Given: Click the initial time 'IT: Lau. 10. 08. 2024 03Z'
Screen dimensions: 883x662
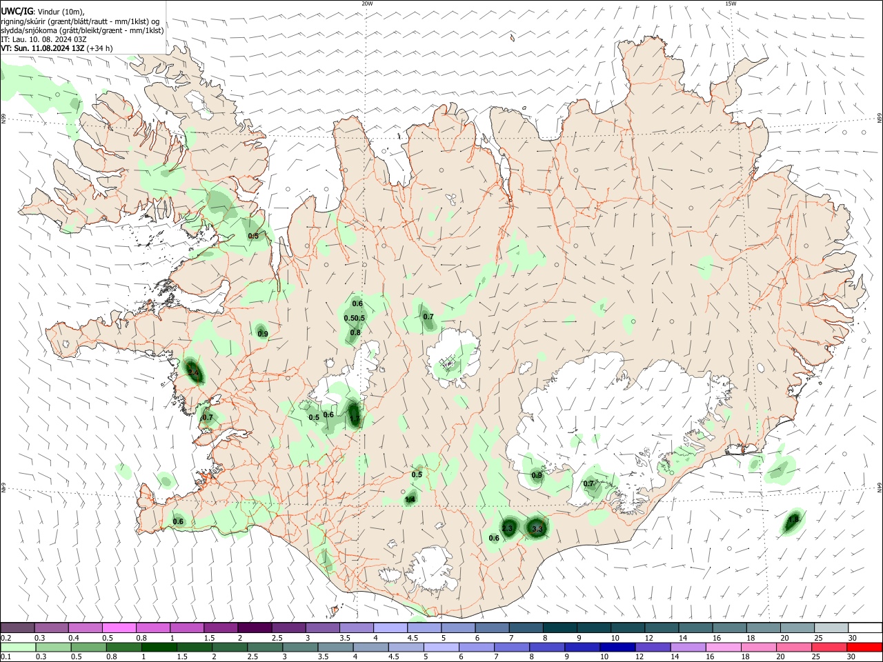Looking at the screenshot, I should click(44, 39).
